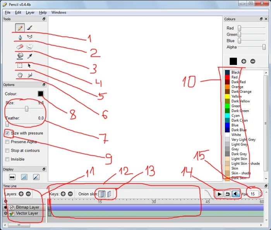Select the Brush tool

[30, 27]
